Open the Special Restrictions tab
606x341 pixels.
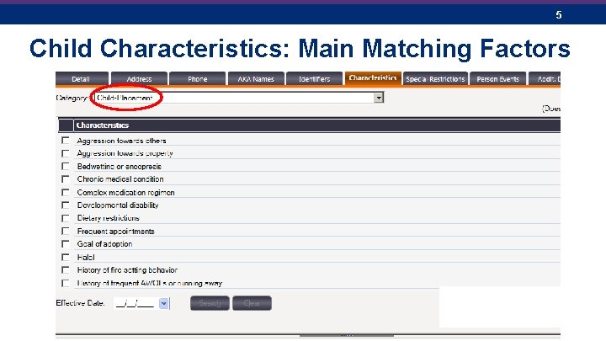pyautogui.click(x=435, y=79)
